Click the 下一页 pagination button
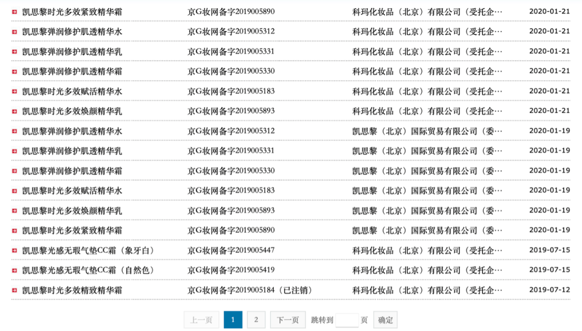 coord(287,319)
